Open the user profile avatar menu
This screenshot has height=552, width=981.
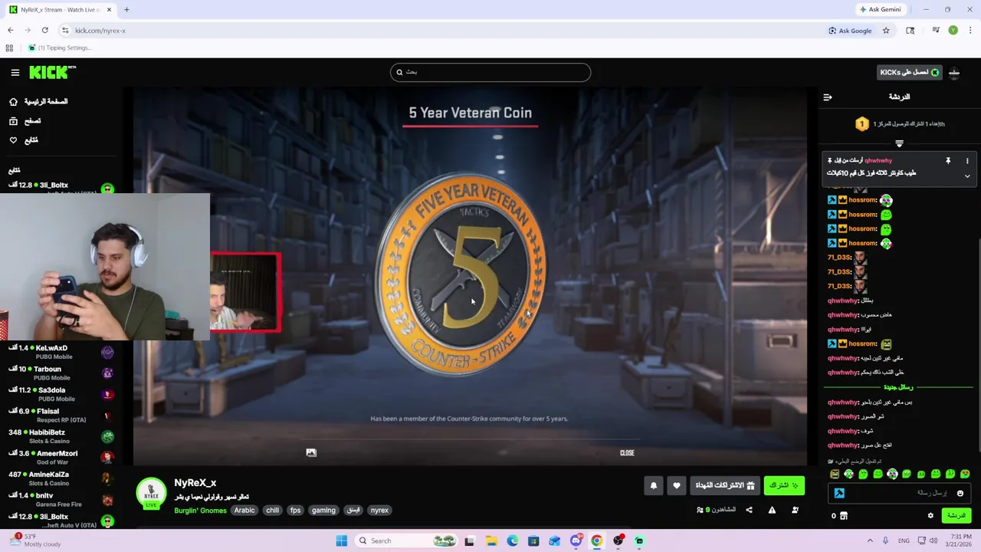pyautogui.click(x=954, y=72)
